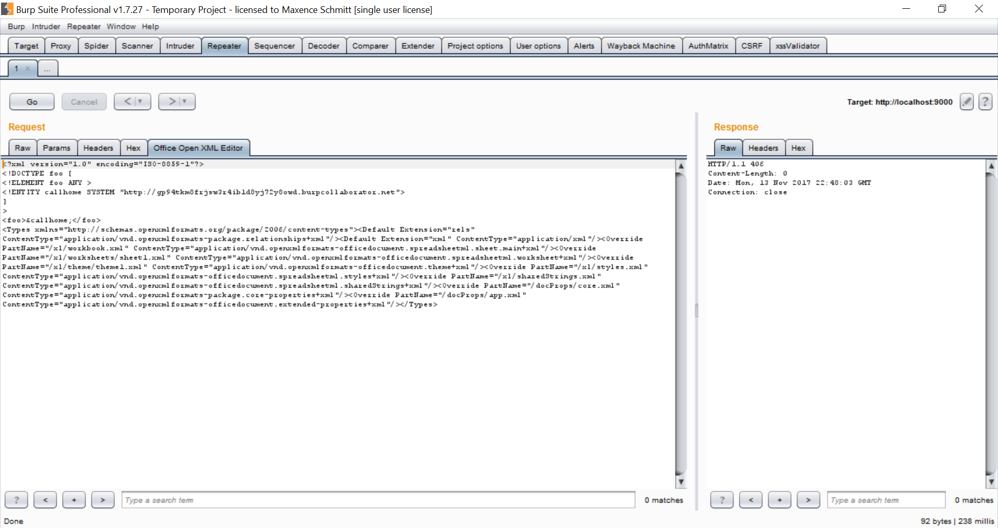Click response pane scroll up arrow

pyautogui.click(x=991, y=166)
